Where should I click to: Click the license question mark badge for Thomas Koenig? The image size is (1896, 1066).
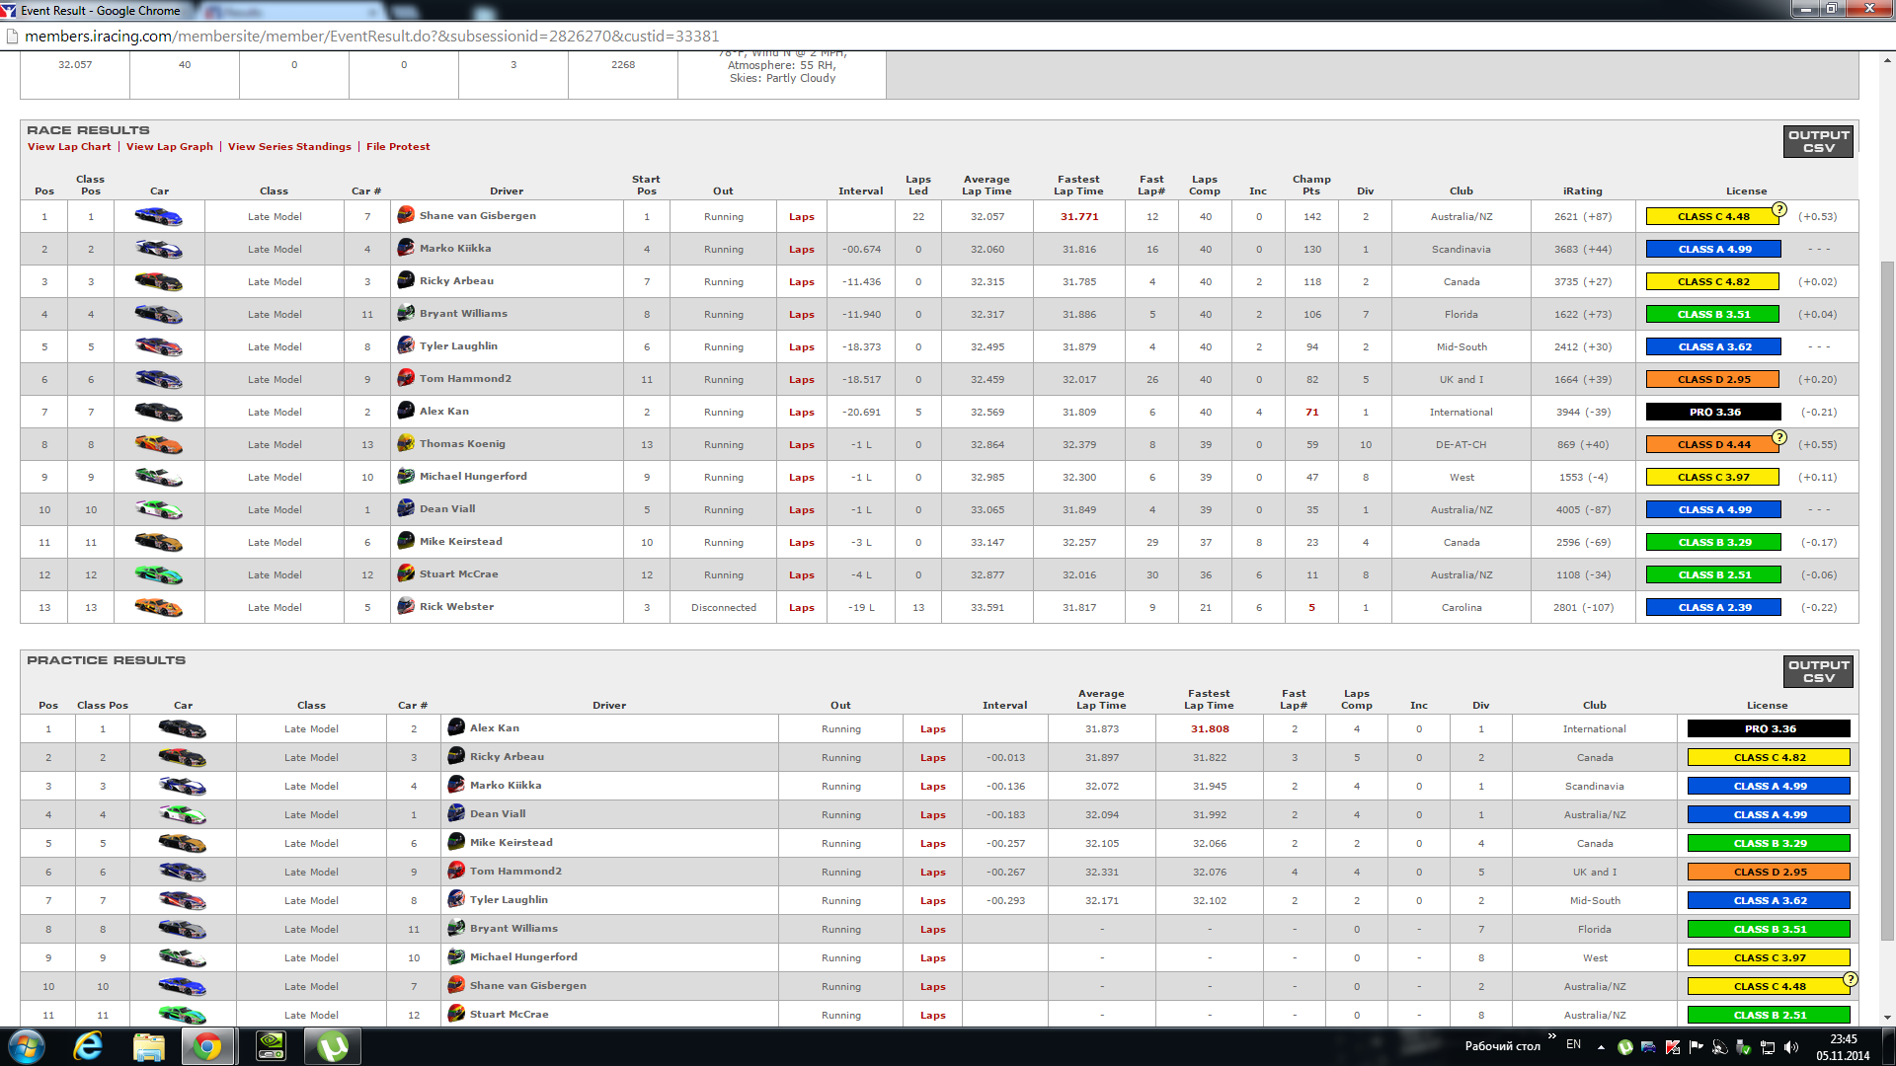(1778, 437)
